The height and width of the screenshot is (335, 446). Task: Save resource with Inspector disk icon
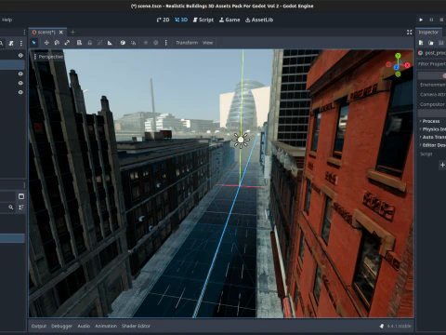coord(441,43)
